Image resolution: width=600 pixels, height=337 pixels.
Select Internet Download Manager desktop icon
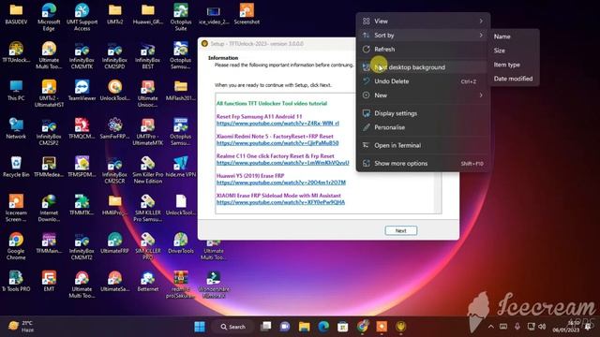point(49,208)
